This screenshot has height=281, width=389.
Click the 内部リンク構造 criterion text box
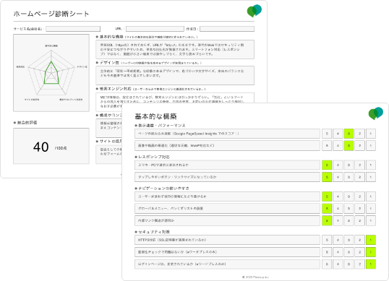coord(227,220)
